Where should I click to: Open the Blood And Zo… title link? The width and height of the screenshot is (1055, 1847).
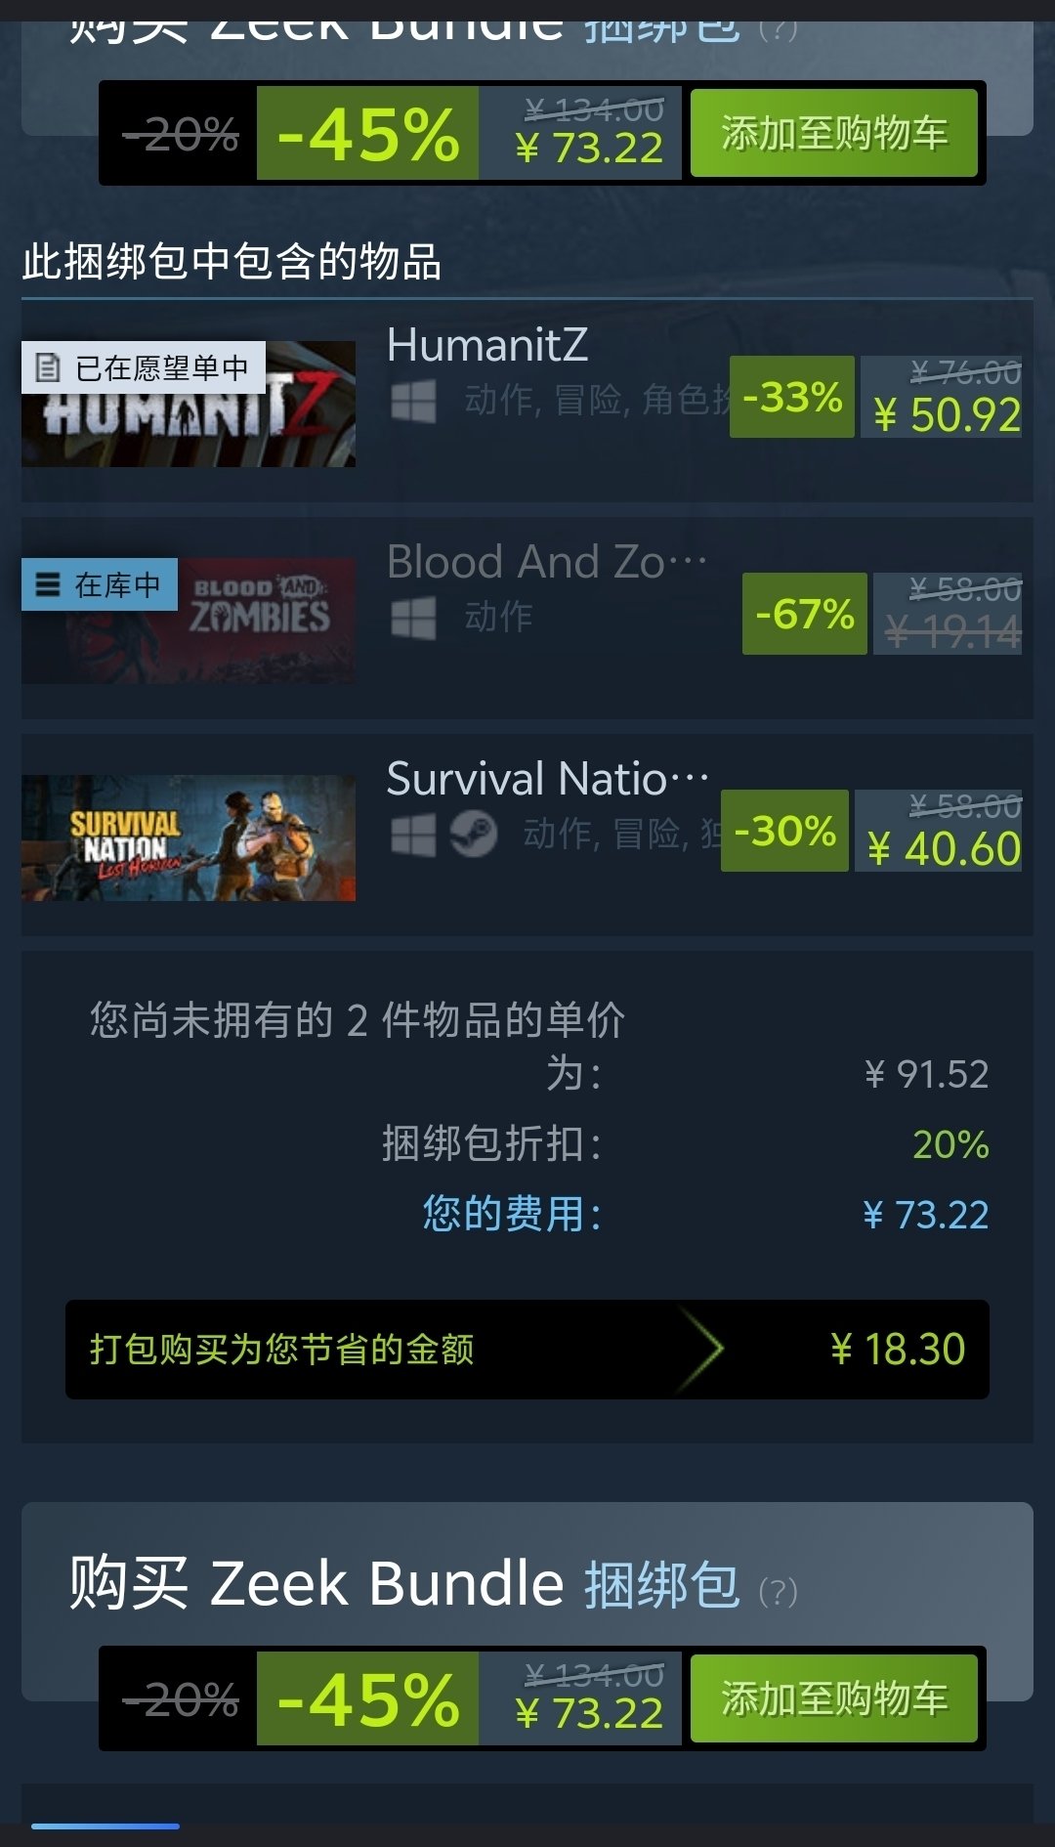(x=547, y=562)
